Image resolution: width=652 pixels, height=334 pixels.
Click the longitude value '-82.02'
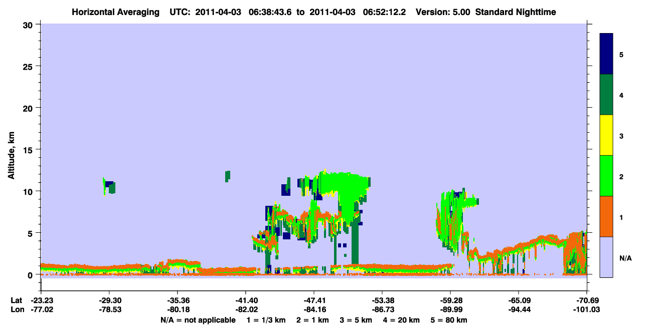[246, 310]
